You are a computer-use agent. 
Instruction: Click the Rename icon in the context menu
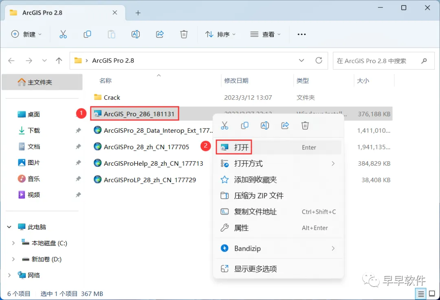tap(265, 125)
